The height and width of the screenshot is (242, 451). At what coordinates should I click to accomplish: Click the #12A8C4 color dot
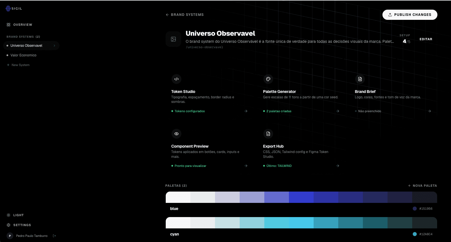415,234
